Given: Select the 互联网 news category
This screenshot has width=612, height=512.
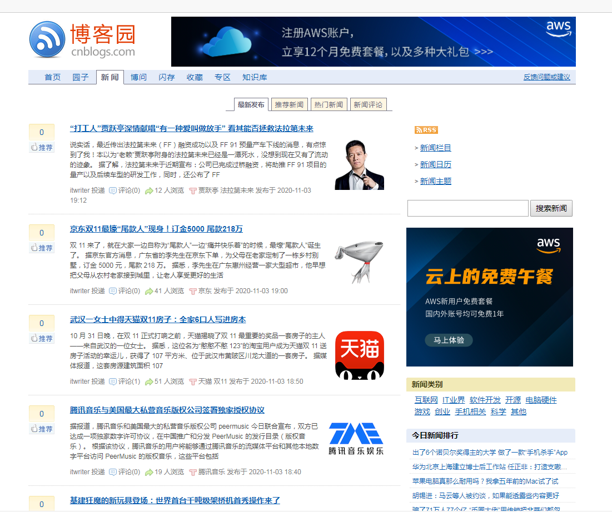Looking at the screenshot, I should click(x=426, y=400).
